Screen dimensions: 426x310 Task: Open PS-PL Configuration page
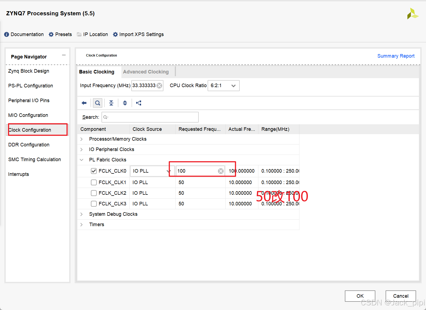pos(31,86)
